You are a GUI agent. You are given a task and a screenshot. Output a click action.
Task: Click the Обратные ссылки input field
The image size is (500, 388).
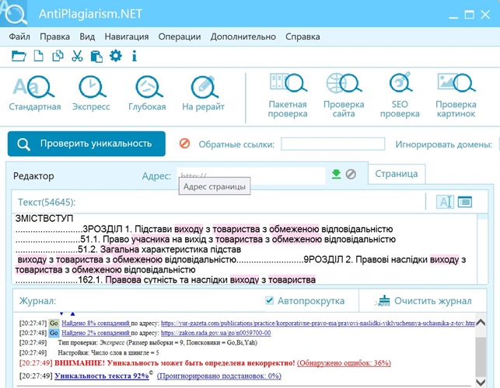333,144
